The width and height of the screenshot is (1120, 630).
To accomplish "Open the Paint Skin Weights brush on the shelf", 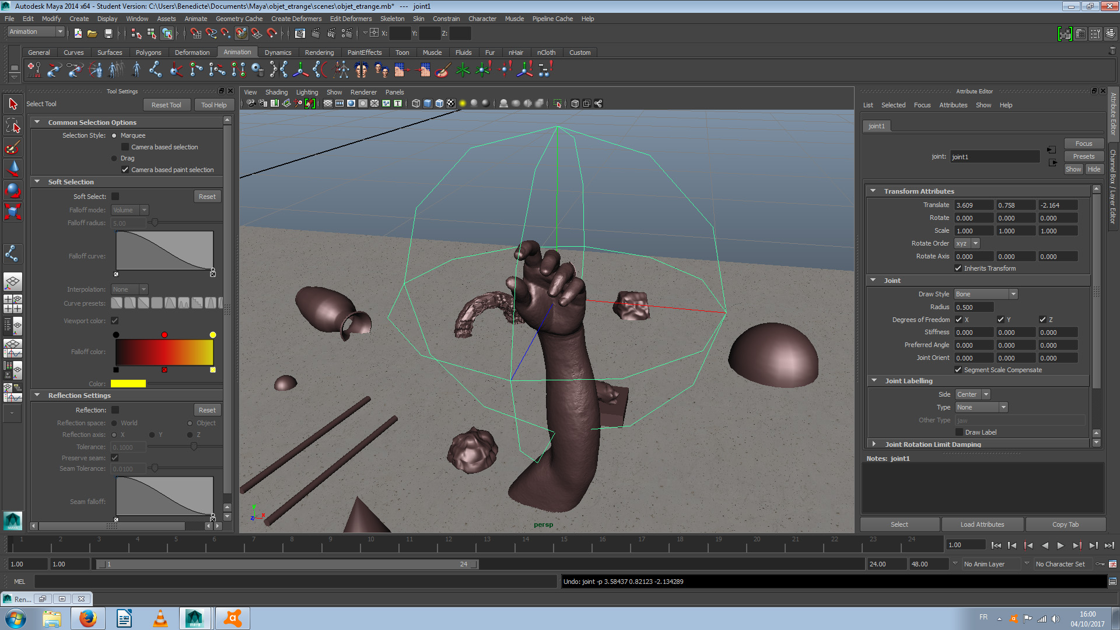I will (441, 69).
